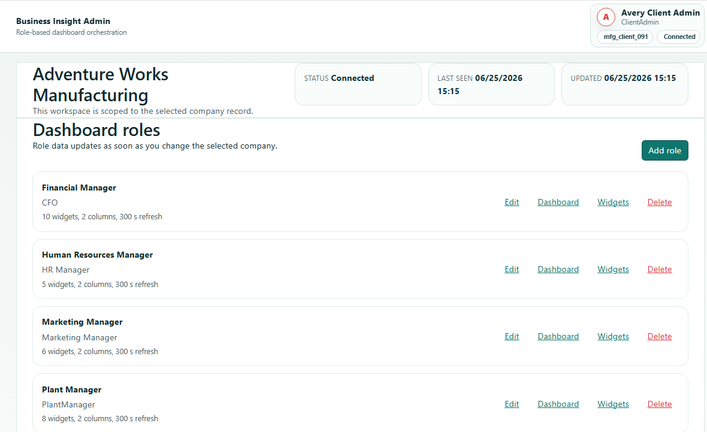
Task: Open Dashboard for Financial Manager
Action: coord(558,202)
